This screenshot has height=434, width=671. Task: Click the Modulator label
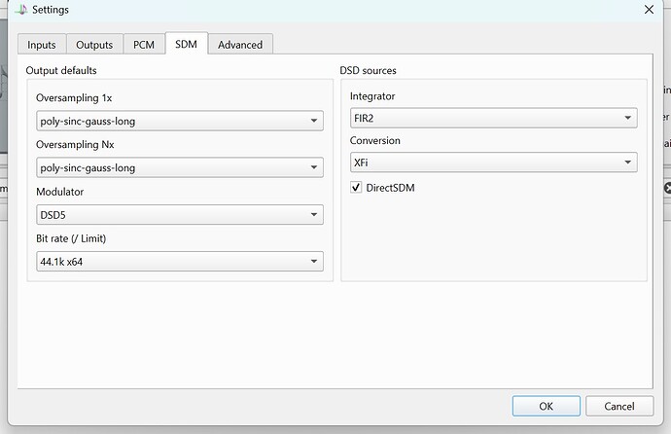(x=60, y=192)
